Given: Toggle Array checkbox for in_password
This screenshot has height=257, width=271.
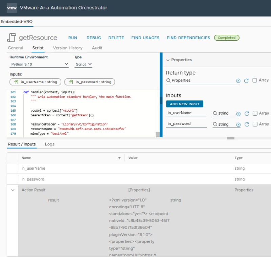Looking at the screenshot, I should (x=255, y=124).
